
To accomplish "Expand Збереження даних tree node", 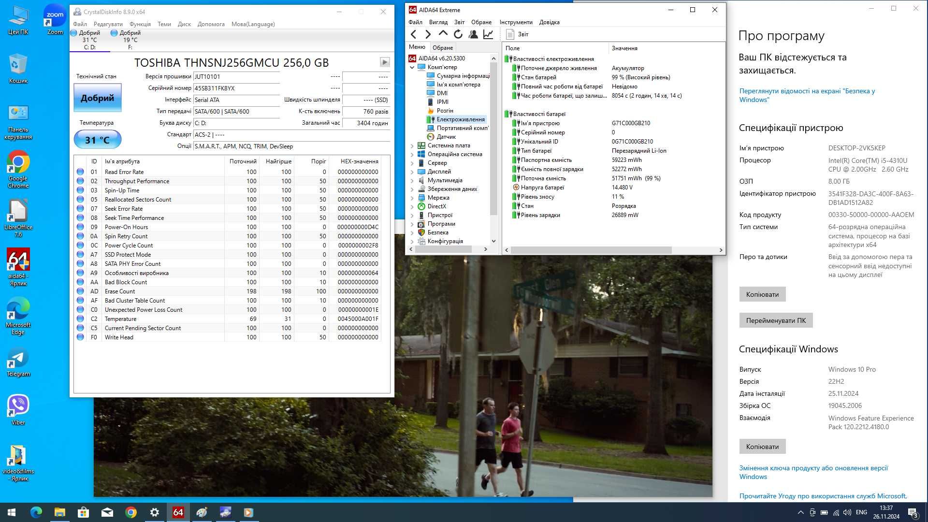I will pos(412,189).
